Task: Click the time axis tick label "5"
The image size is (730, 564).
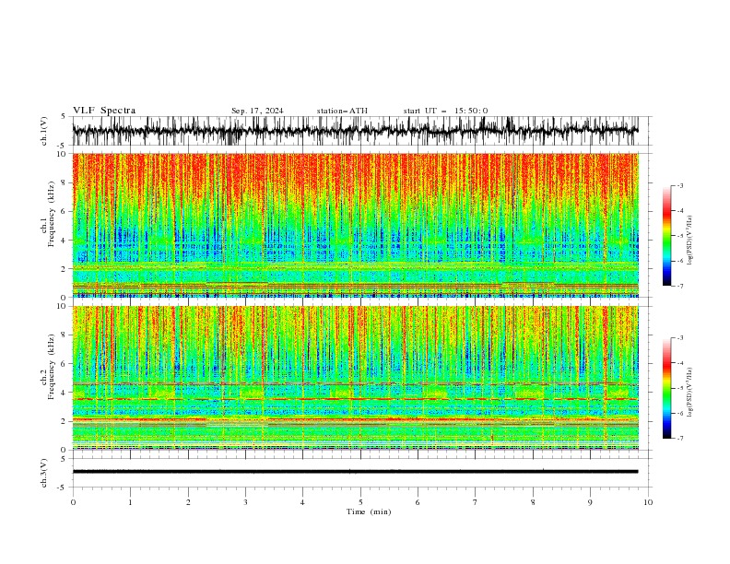Action: click(360, 502)
